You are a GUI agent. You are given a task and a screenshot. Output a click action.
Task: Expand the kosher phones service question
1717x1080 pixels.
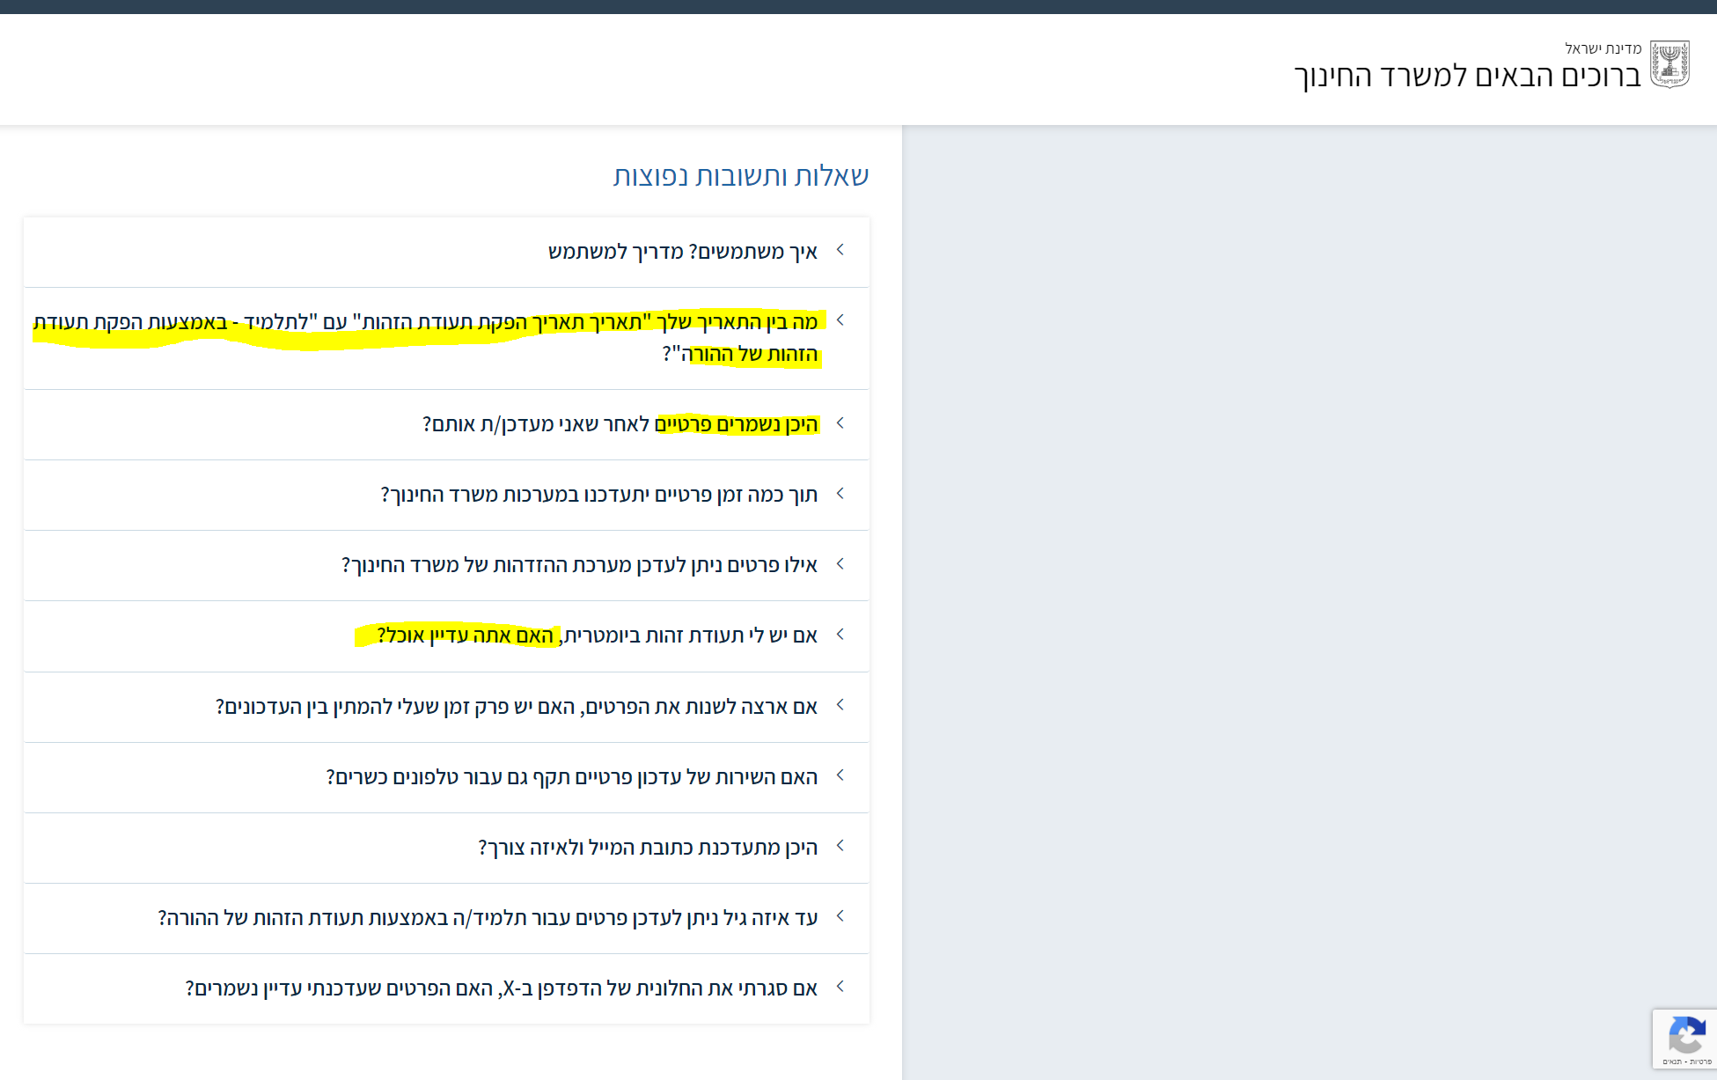[572, 776]
